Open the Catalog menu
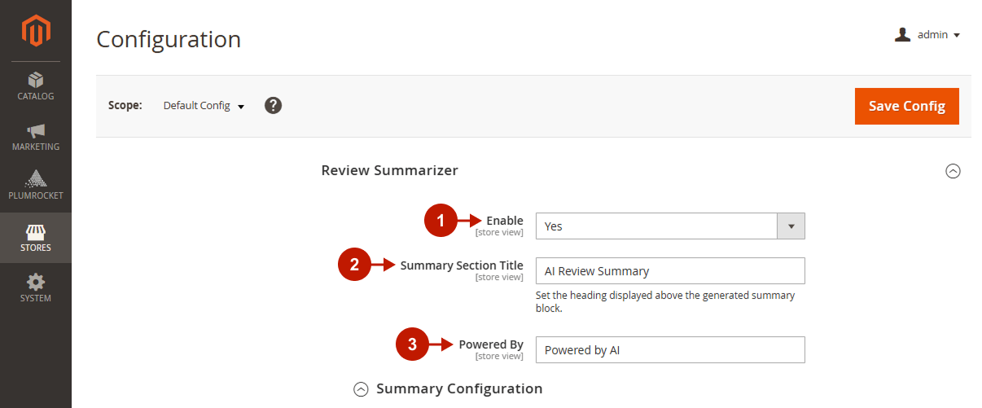 [x=36, y=86]
